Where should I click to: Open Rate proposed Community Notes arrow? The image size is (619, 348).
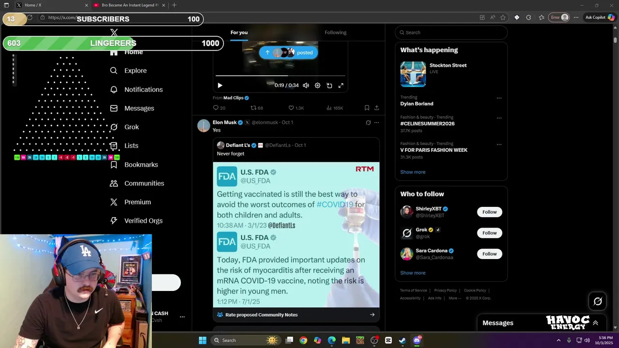pyautogui.click(x=372, y=315)
